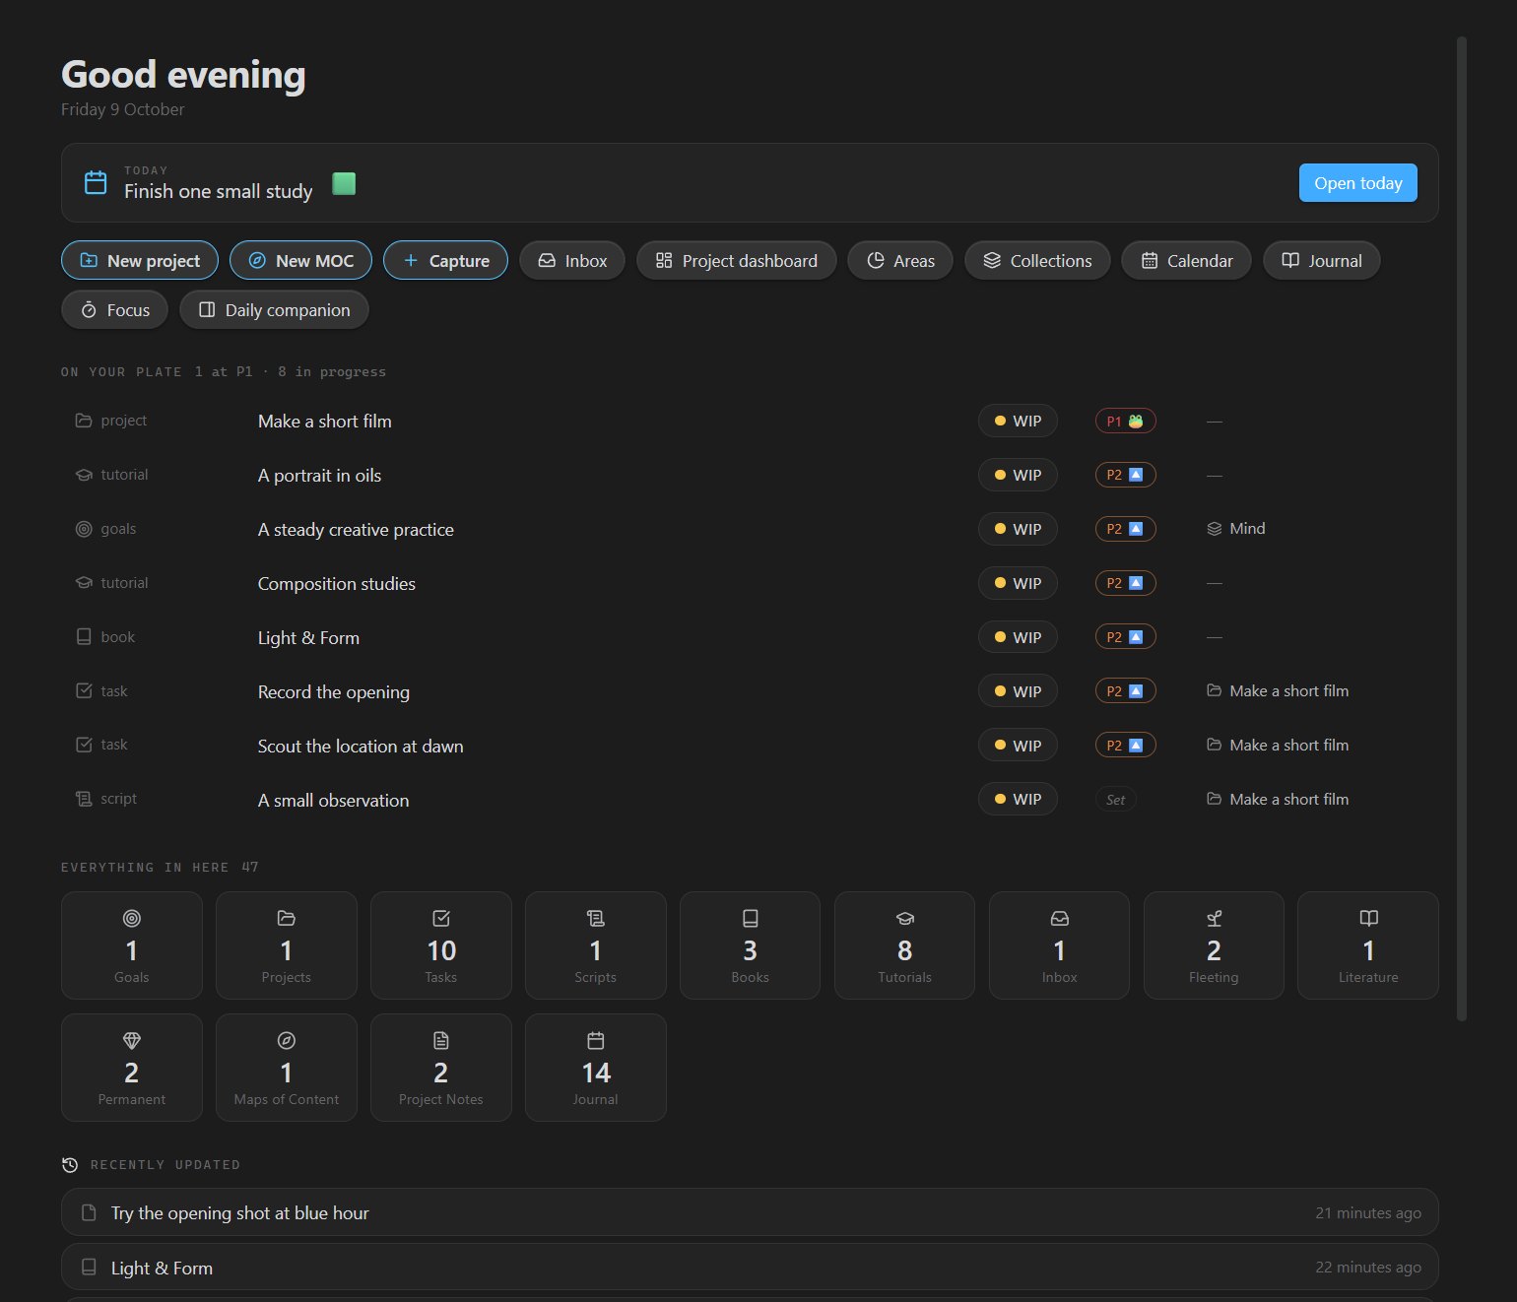
Task: Open the Daily companion
Action: pyautogui.click(x=274, y=310)
